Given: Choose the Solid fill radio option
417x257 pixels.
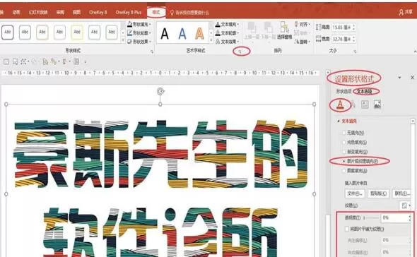Looking at the screenshot, I should tap(355, 142).
